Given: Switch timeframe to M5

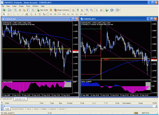Looking at the screenshot, I should coord(55,14).
